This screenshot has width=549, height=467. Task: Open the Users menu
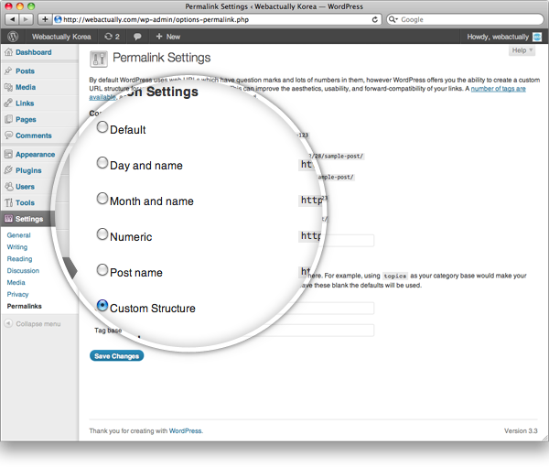pos(25,187)
